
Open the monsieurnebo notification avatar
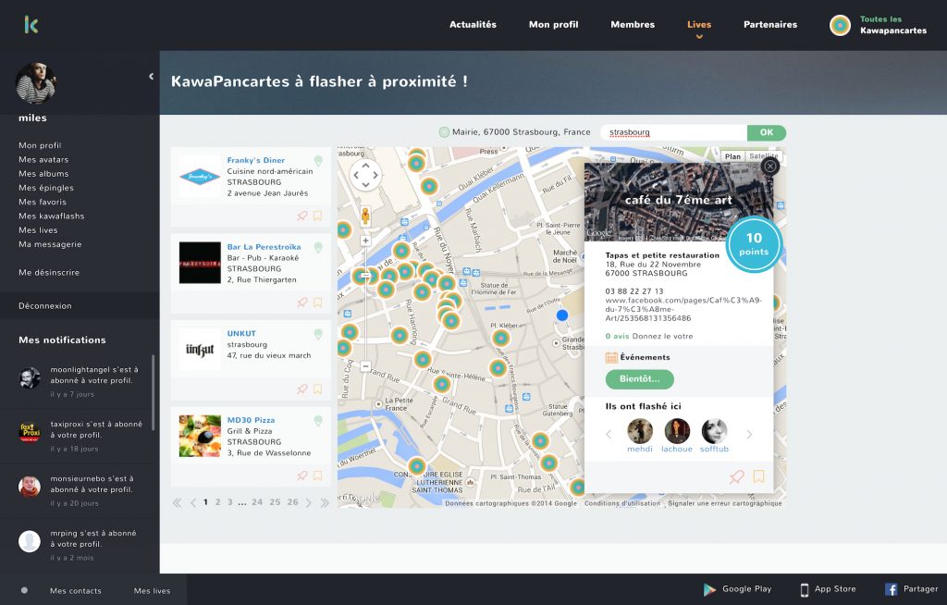click(29, 486)
